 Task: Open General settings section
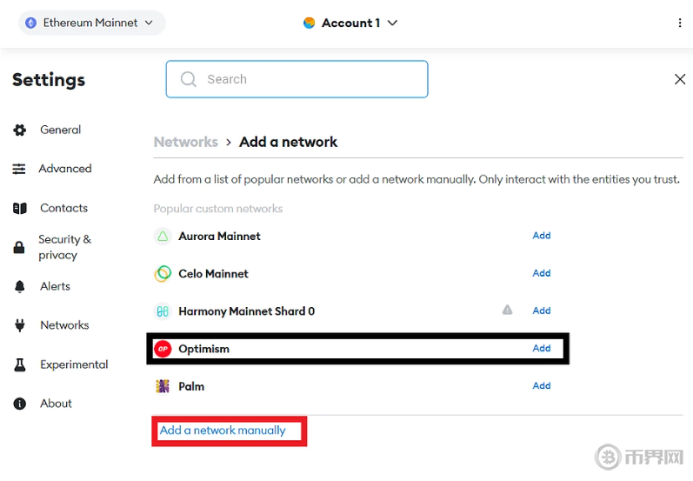60,130
